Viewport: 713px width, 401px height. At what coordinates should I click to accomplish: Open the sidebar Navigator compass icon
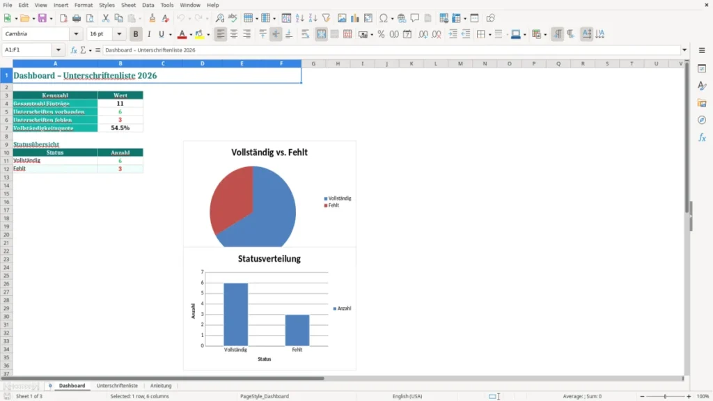coord(702,120)
